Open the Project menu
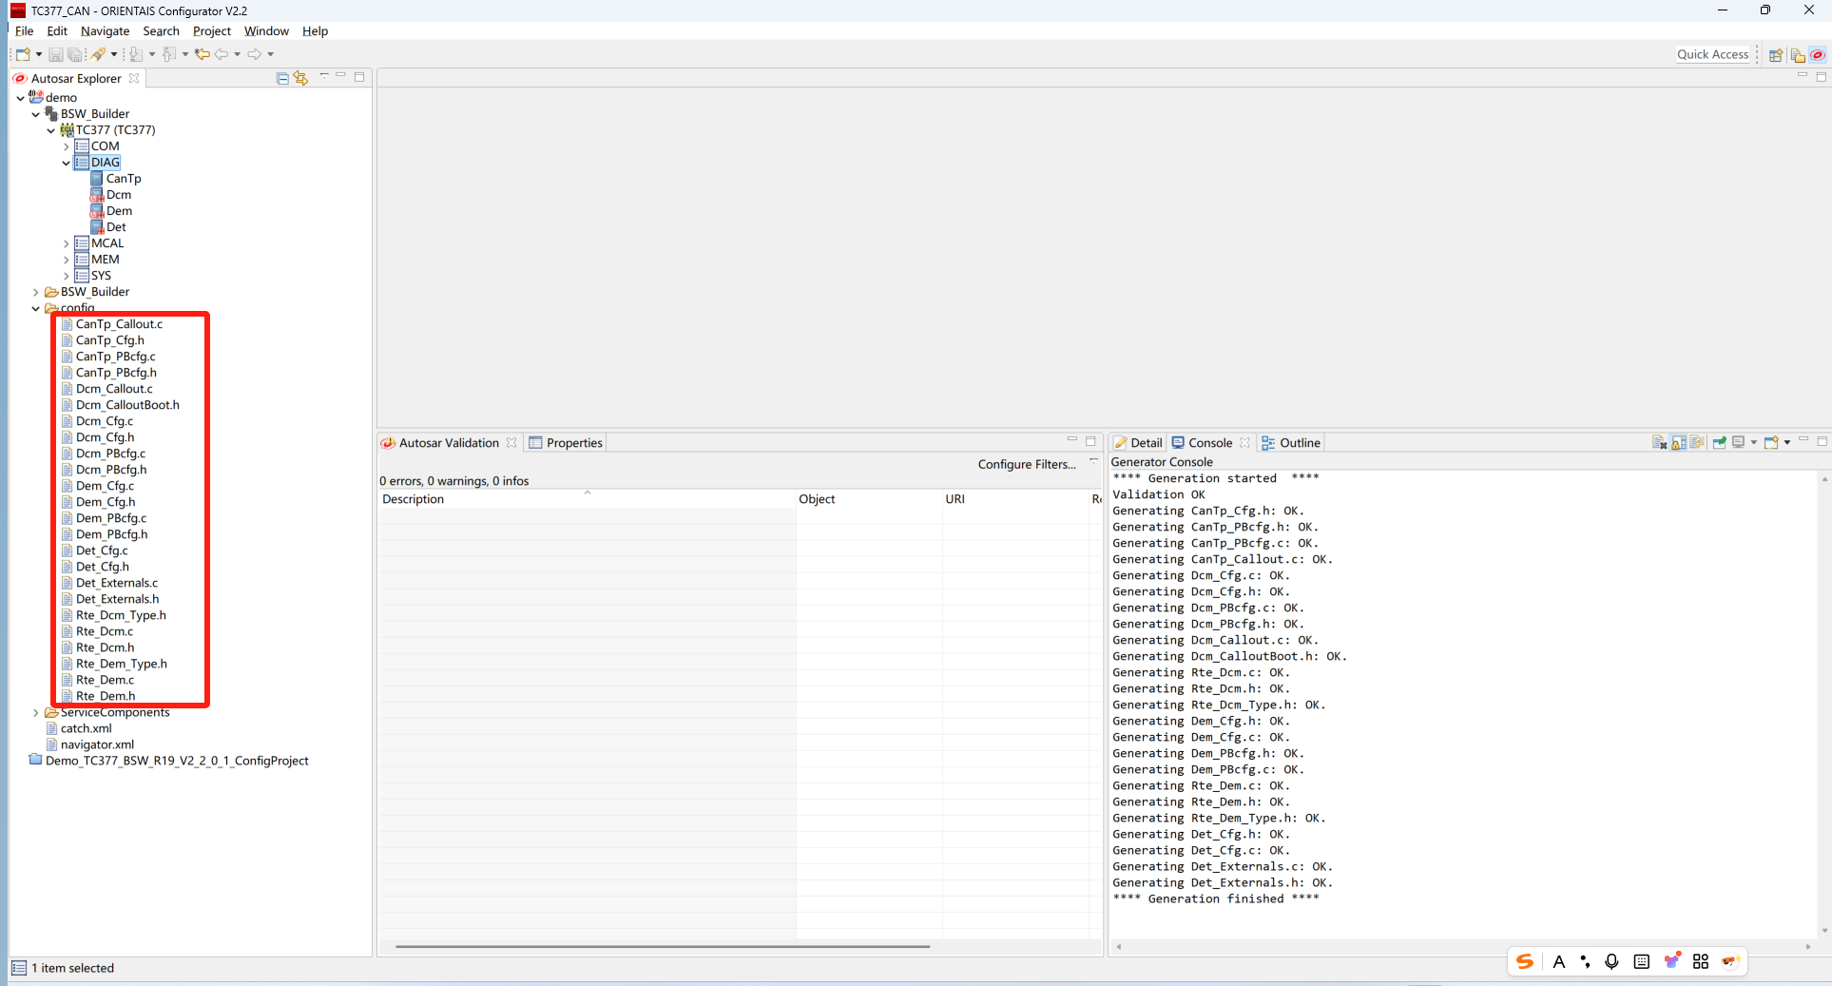 coord(211,31)
